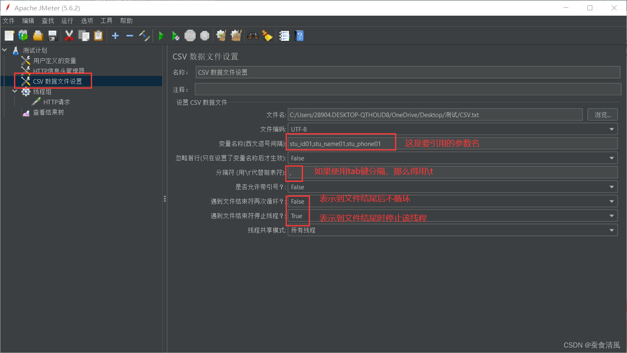
Task: Click the Copy icon in toolbar
Action: (x=84, y=36)
